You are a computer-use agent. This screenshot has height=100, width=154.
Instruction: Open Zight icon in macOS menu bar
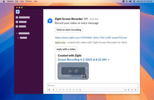[123, 1]
